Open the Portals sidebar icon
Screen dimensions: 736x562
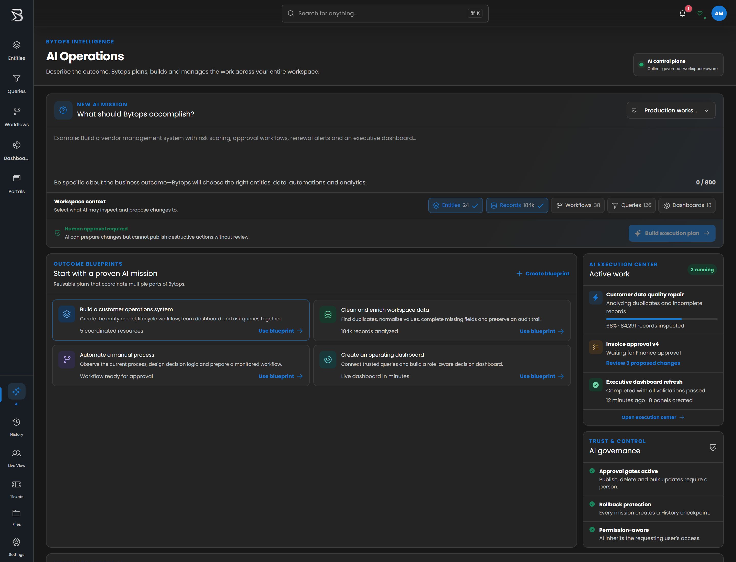[x=16, y=178]
